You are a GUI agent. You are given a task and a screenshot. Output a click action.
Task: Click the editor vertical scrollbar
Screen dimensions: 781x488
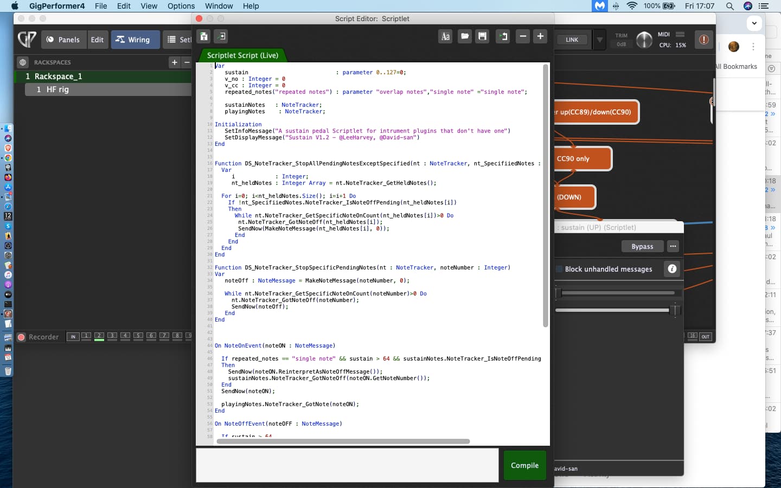[545, 196]
